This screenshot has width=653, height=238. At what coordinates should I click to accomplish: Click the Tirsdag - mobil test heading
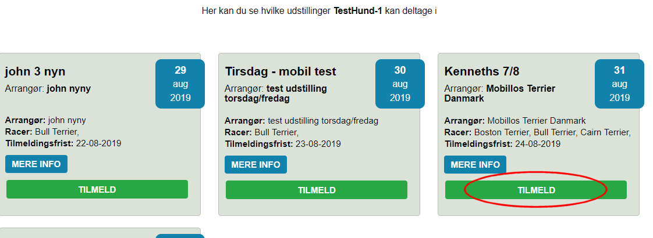coord(281,71)
